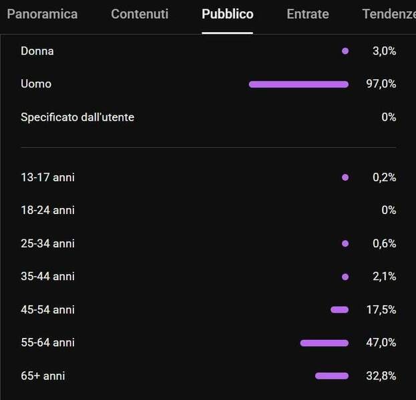Click the 25-34 anni purple dot

[345, 243]
